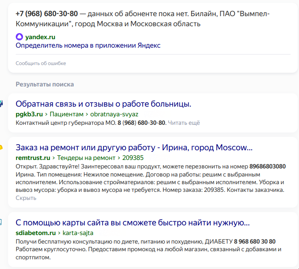Open 'Заказ на ремонт или другую работу' result

pyautogui.click(x=134, y=147)
